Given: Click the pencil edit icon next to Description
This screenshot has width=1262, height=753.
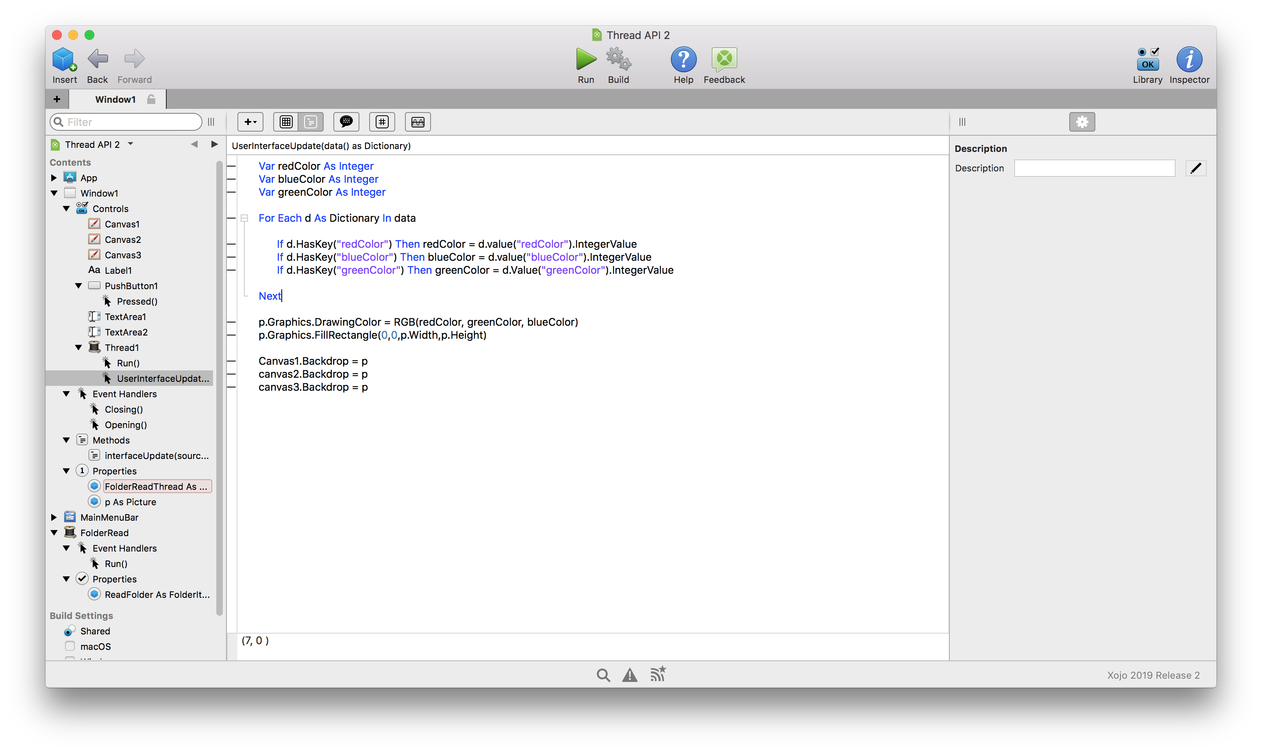Looking at the screenshot, I should point(1195,168).
